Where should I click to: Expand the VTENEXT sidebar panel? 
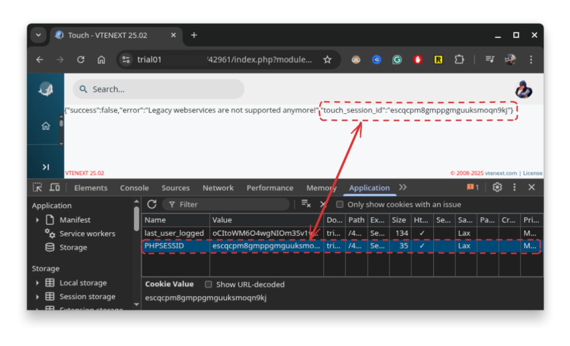click(x=46, y=167)
